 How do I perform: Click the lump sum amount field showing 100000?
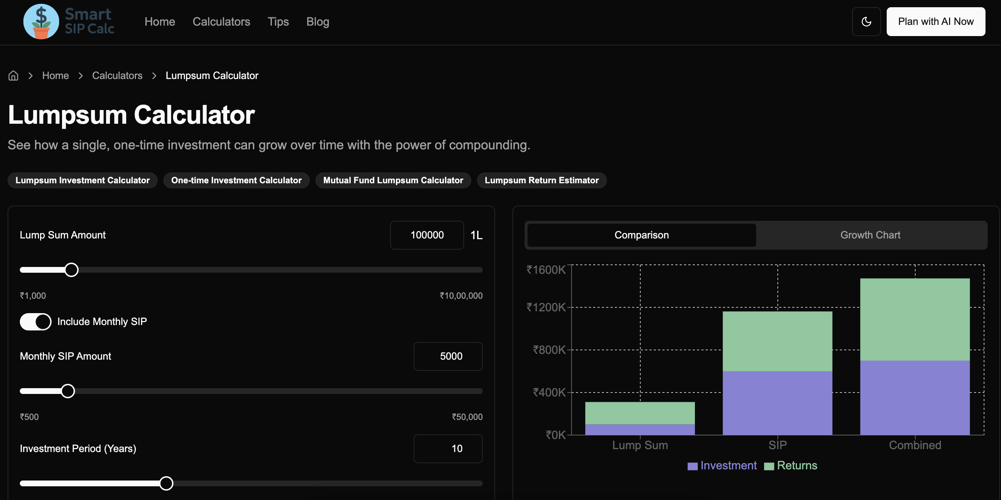click(427, 235)
